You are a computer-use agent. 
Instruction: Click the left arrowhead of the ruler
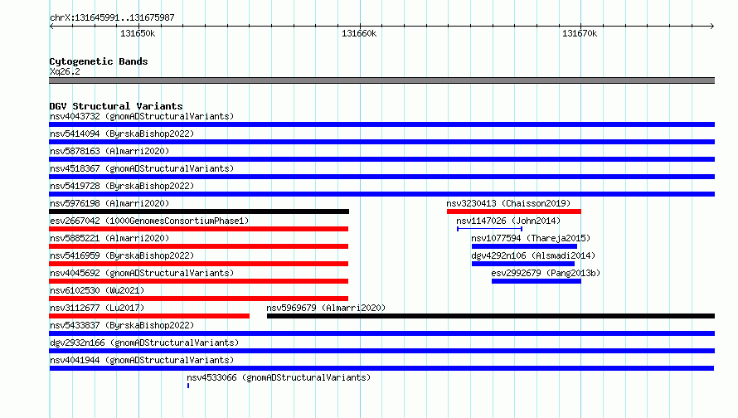(x=51, y=27)
